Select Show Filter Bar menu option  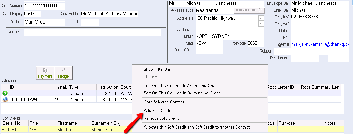pyautogui.click(x=157, y=69)
